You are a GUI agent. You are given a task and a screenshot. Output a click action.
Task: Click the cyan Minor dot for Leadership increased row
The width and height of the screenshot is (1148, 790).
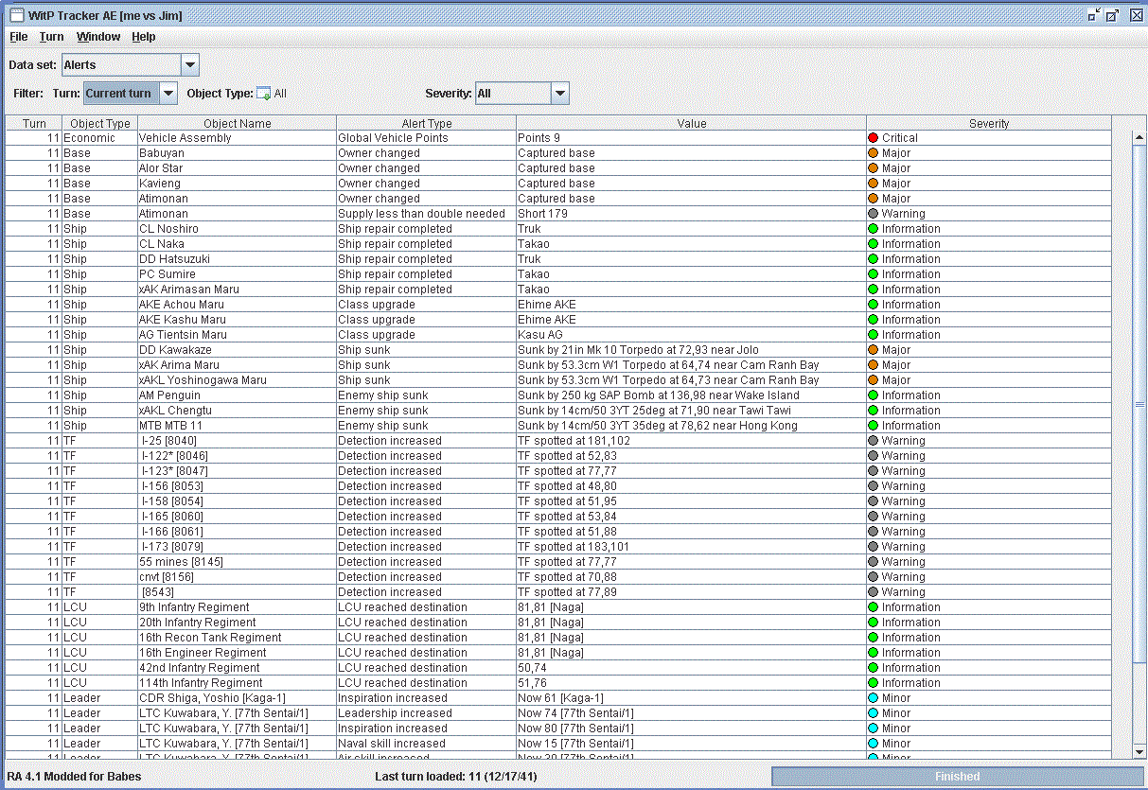coord(874,713)
